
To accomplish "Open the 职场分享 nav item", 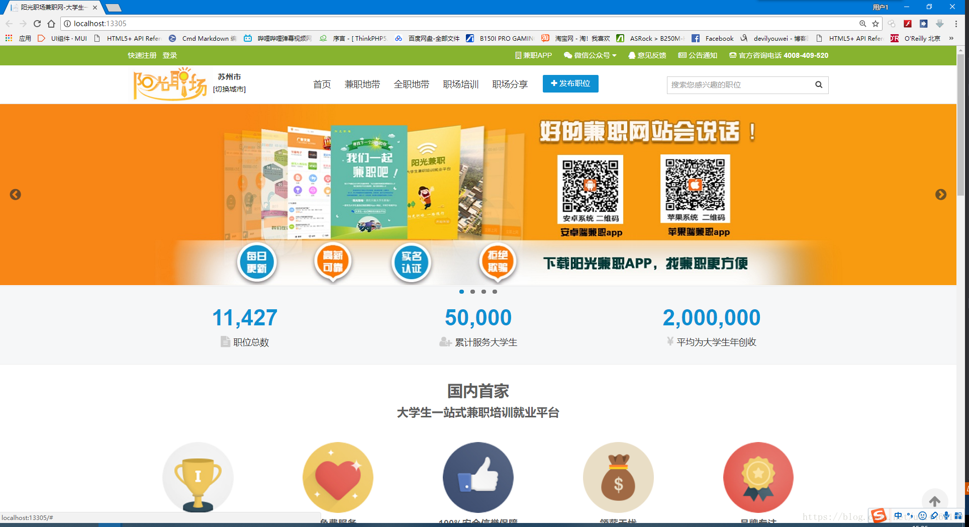I will coord(510,84).
